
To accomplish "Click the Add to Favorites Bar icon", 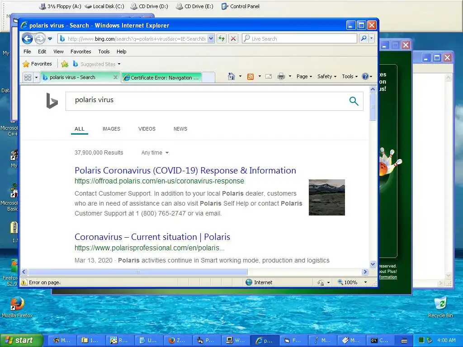I will [x=65, y=64].
